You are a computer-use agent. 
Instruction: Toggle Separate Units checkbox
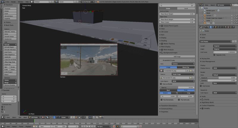(214, 55)
